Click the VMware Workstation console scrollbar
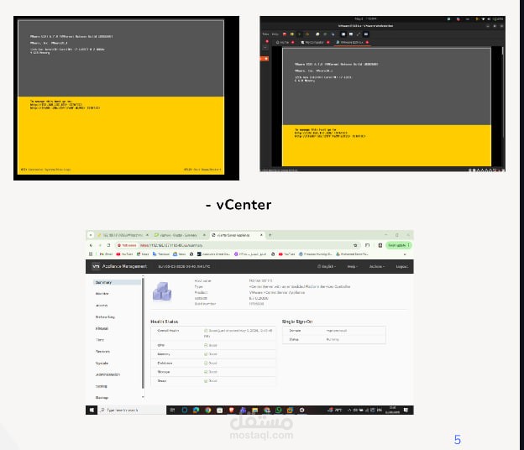The width and height of the screenshot is (524, 450). (502, 93)
